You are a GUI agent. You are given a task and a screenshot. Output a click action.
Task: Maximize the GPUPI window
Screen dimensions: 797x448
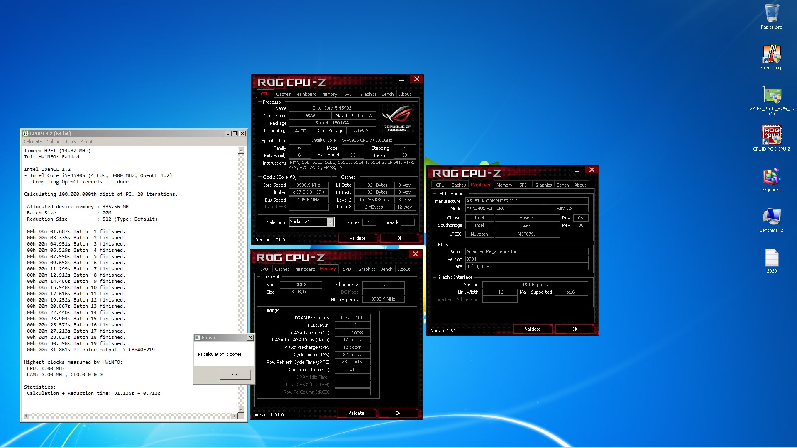(235, 134)
